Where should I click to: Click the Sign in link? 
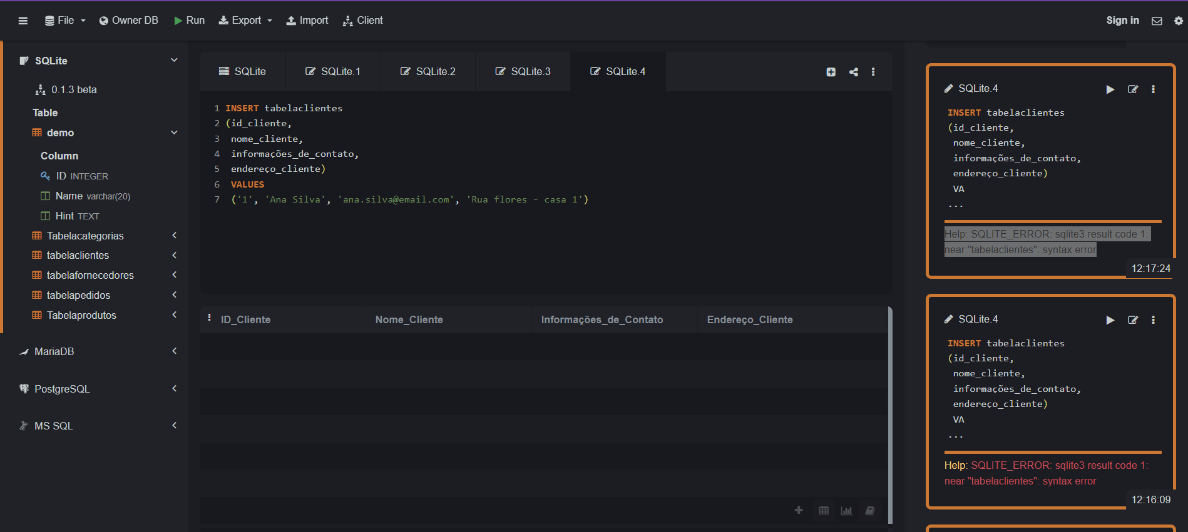click(1122, 21)
